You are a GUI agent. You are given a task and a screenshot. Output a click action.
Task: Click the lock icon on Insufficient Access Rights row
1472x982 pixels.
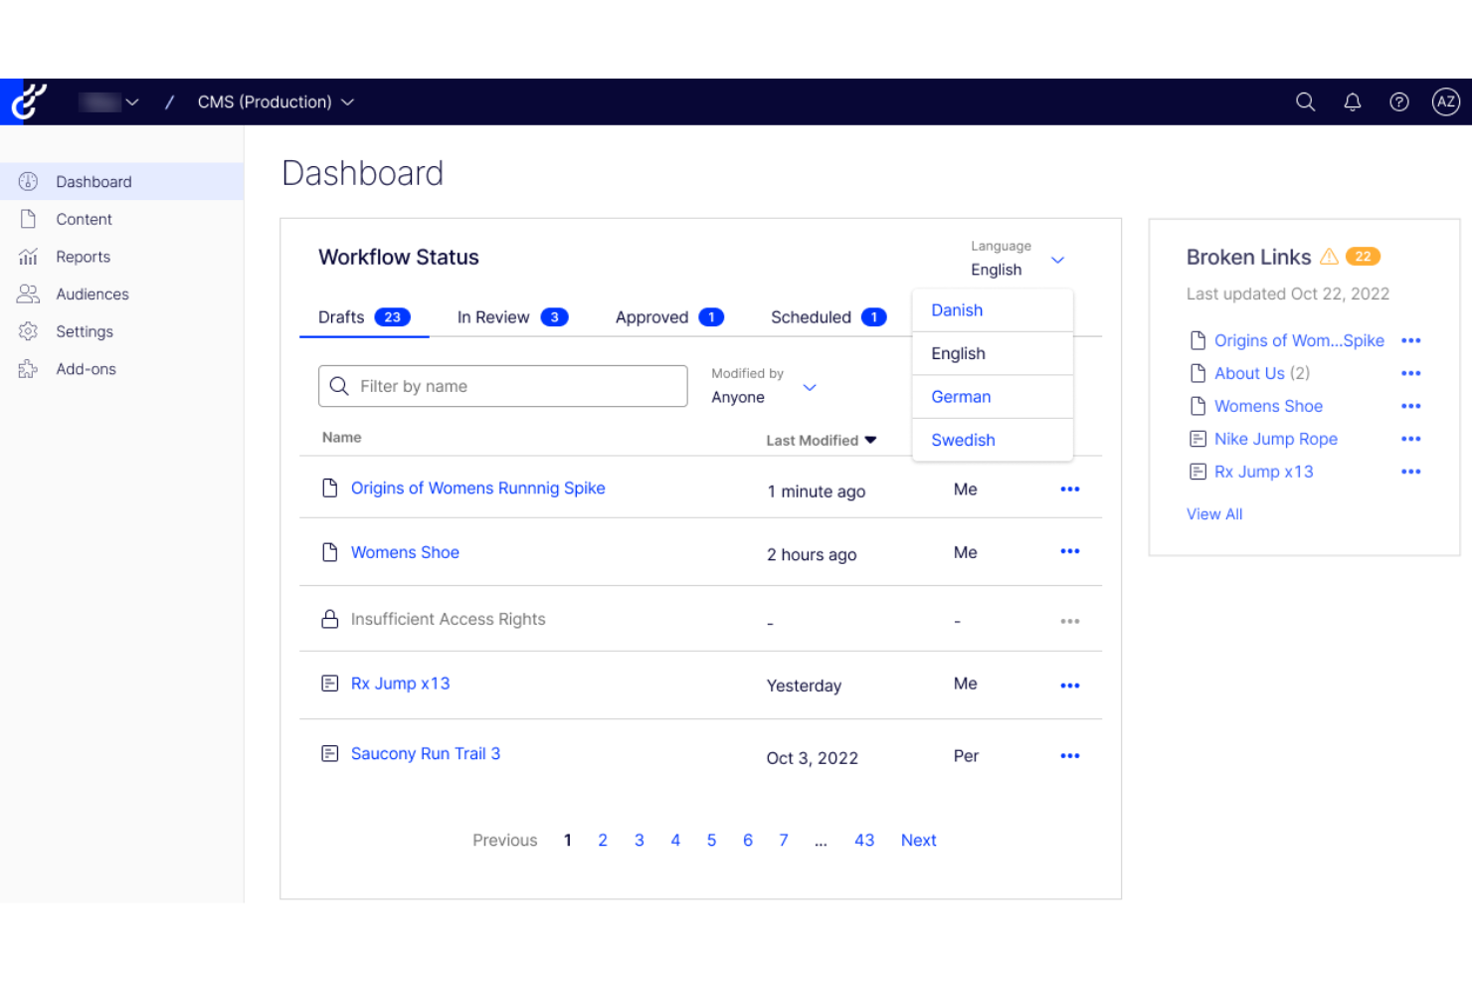pos(330,618)
